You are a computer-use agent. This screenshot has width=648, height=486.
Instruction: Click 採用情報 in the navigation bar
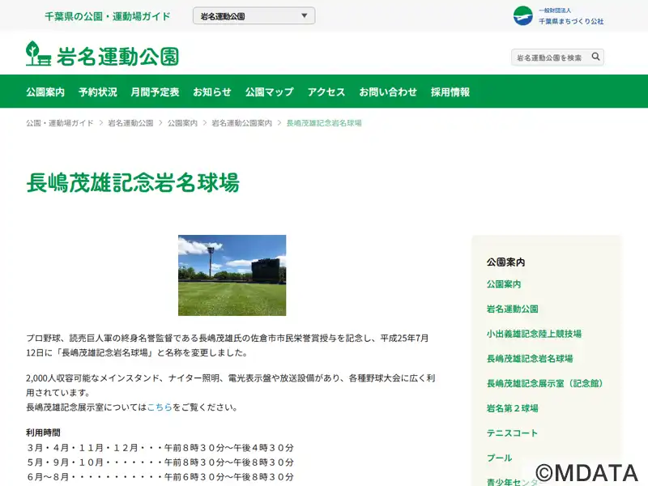(450, 92)
